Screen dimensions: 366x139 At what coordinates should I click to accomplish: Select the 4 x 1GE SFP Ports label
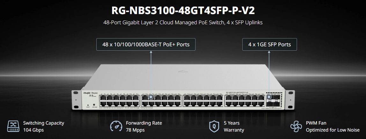[x=270, y=44]
